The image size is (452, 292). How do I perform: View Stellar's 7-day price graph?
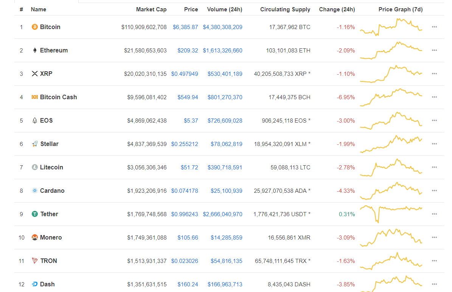(x=391, y=144)
